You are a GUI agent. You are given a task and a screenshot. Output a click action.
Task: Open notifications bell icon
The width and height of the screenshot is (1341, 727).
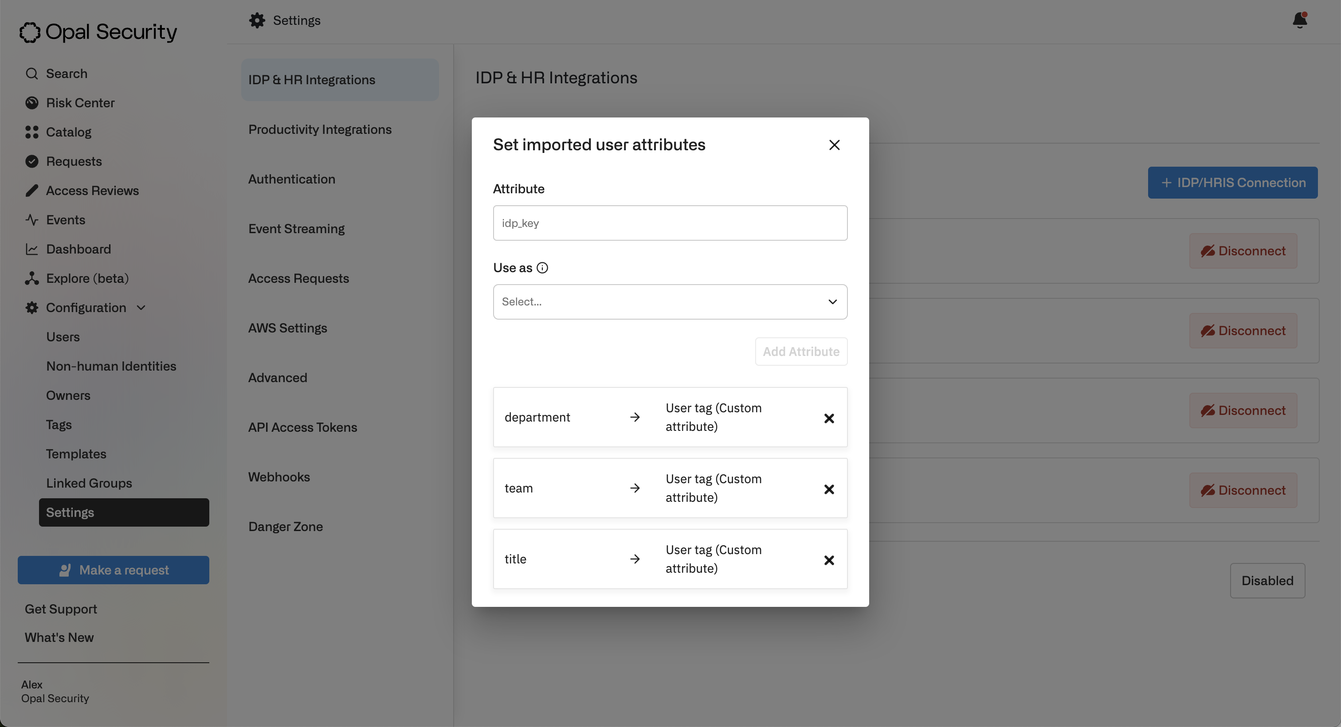coord(1299,20)
